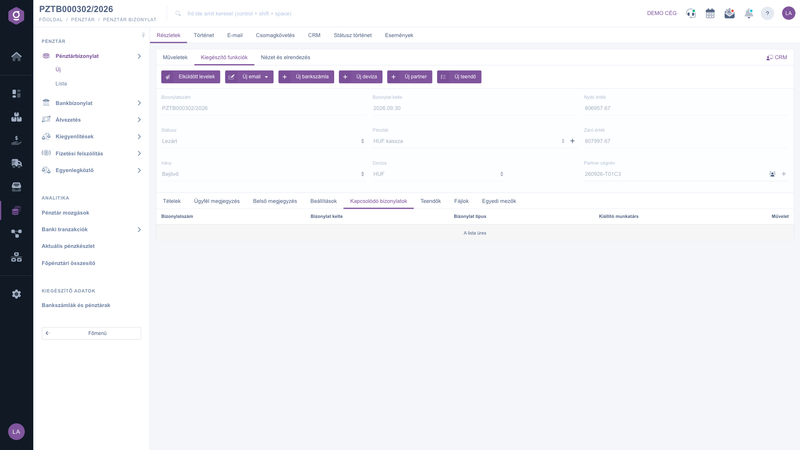Open Bankszámlák és pénztárak item
Viewport: 800px width, 450px height.
point(76,305)
